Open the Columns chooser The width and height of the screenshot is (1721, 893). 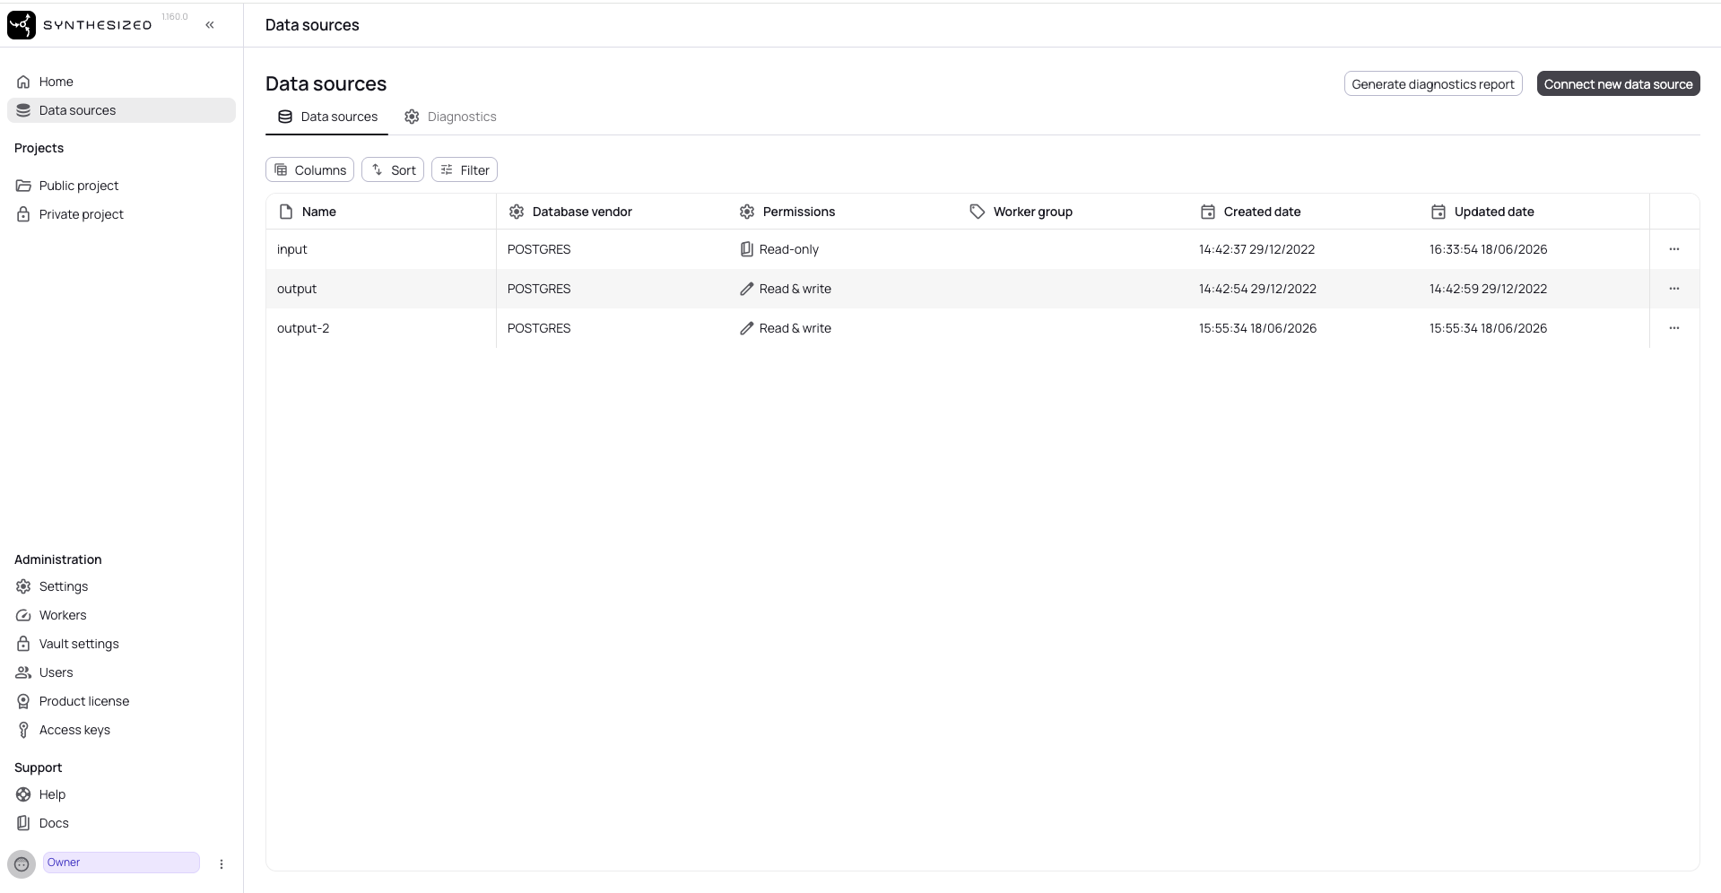[x=309, y=170]
